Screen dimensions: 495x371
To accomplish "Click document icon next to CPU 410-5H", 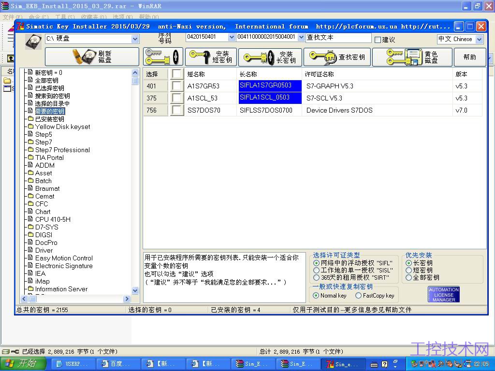I will click(30, 219).
